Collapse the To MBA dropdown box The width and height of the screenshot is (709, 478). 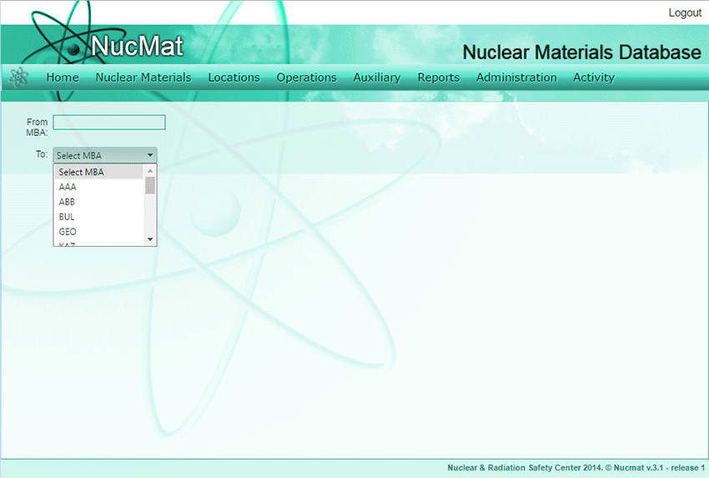pyautogui.click(x=104, y=155)
